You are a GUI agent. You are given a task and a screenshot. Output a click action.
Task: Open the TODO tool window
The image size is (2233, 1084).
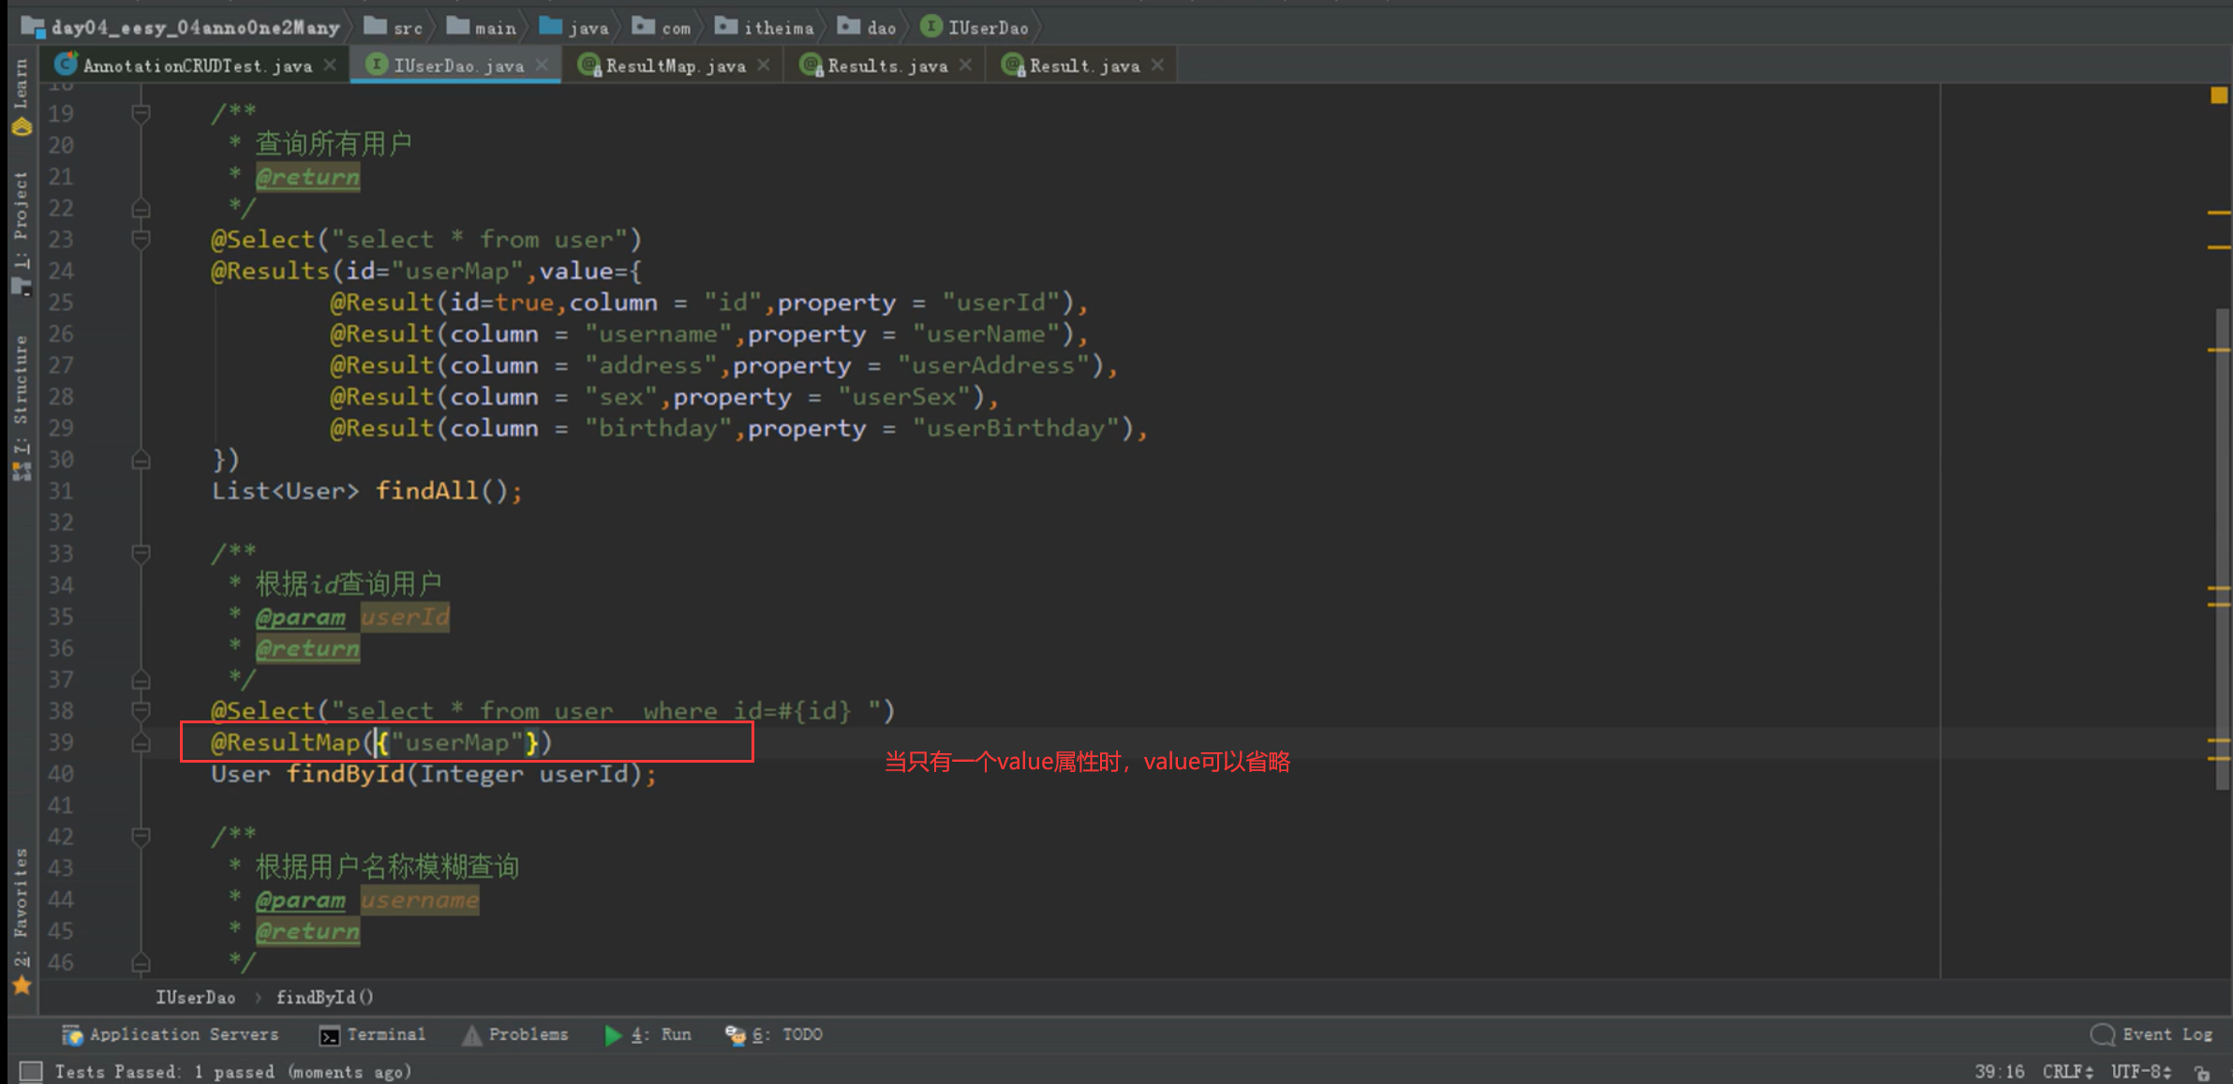tap(774, 1034)
